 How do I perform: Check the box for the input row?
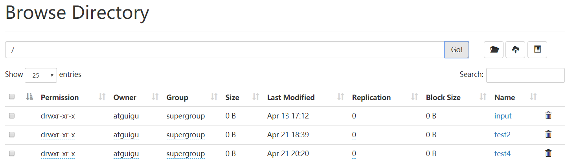12,116
